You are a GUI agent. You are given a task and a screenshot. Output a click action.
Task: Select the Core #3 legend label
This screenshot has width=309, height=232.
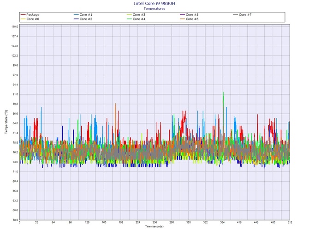(x=139, y=15)
